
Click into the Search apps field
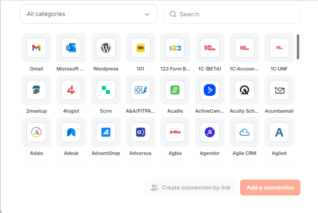[232, 14]
